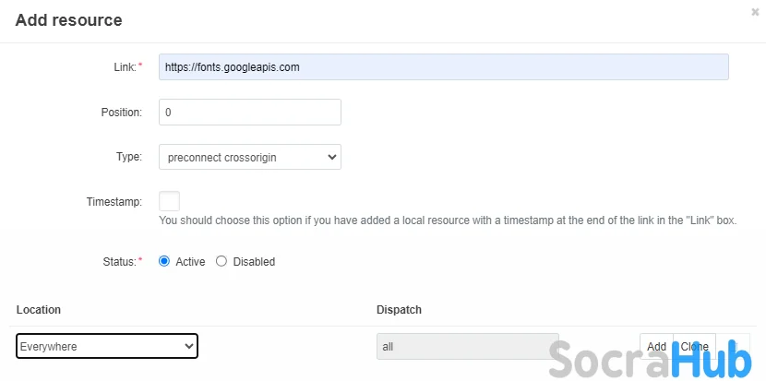766x381 pixels.
Task: Click the 'Link:' field label
Action: coord(124,67)
